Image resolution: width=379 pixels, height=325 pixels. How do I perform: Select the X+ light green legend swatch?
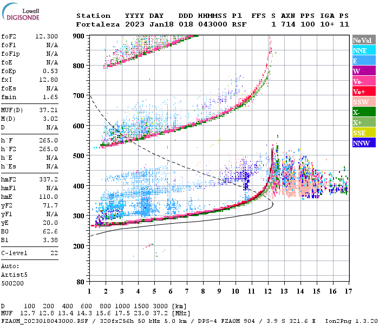click(364, 122)
